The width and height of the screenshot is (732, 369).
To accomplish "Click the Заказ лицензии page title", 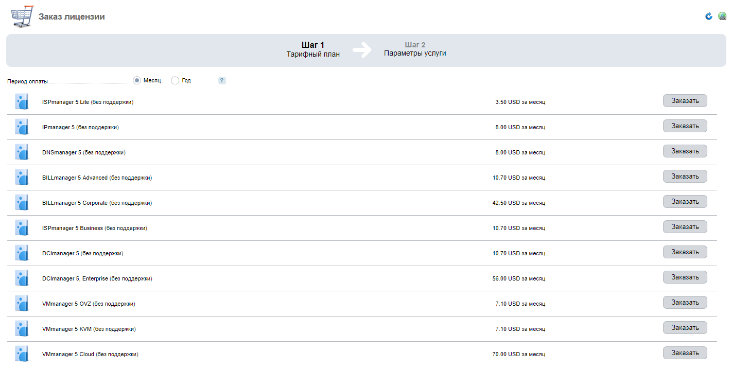I will (x=72, y=17).
